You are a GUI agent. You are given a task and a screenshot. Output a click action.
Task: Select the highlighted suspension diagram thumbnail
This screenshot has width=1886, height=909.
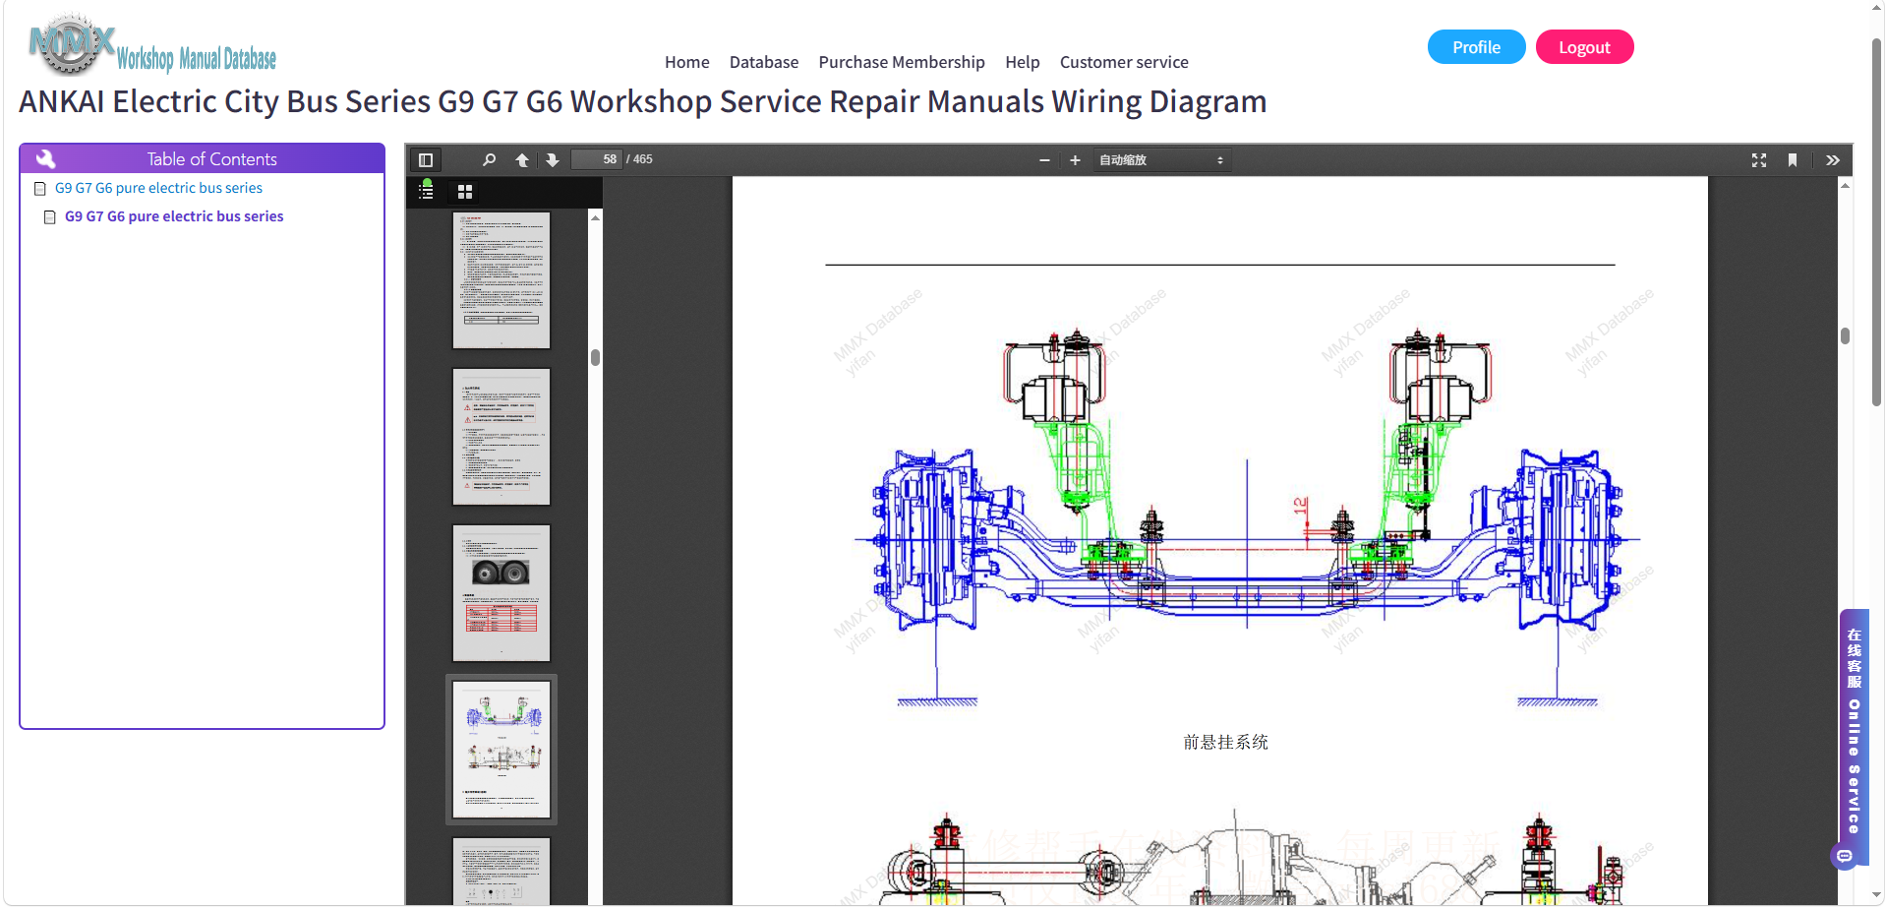tap(501, 750)
